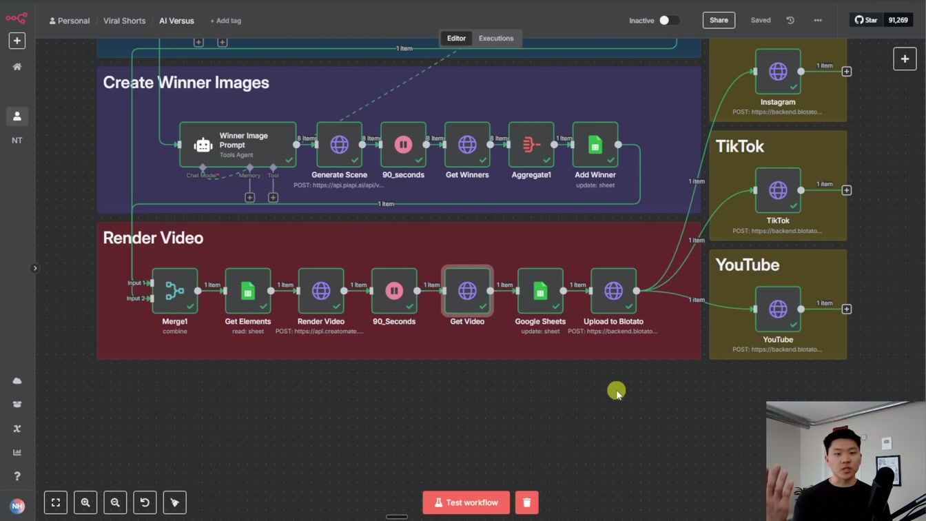The image size is (926, 521).
Task: Open the personal user icon in sidebar
Action: [x=17, y=116]
